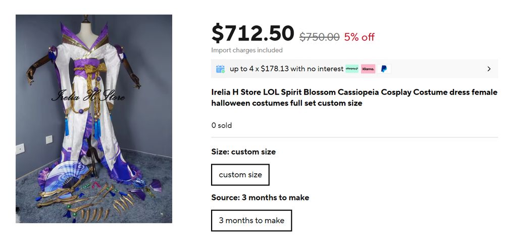Click the PayPal logo icon
The width and height of the screenshot is (505, 246).
(384, 69)
